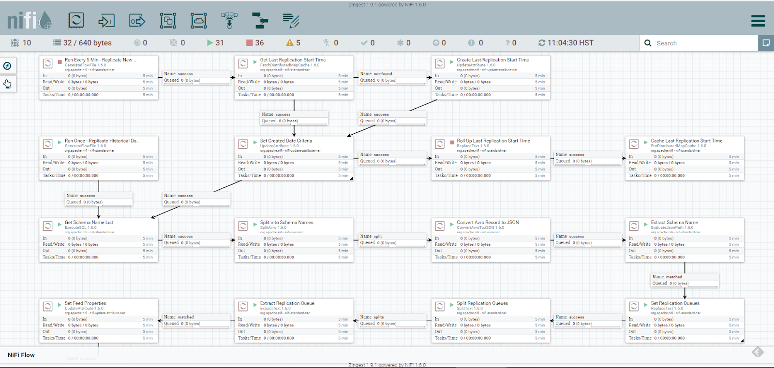Select the Run Once - Replicate Historical Da... title
Viewport: 774px width, 368px height.
tap(102, 141)
